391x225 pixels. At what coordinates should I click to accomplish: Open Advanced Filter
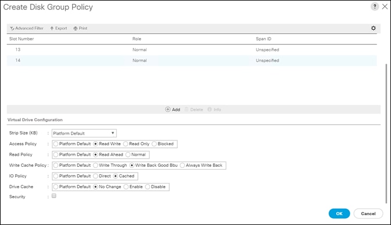pos(27,28)
